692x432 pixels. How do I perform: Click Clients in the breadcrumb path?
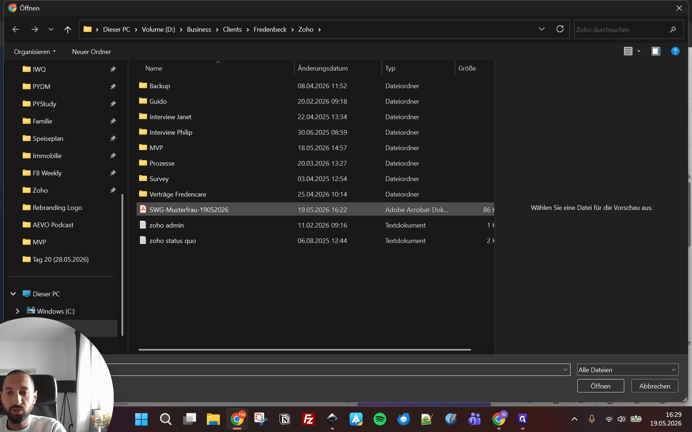(232, 30)
